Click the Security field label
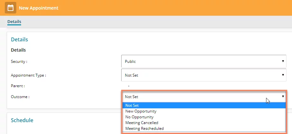 [19, 62]
